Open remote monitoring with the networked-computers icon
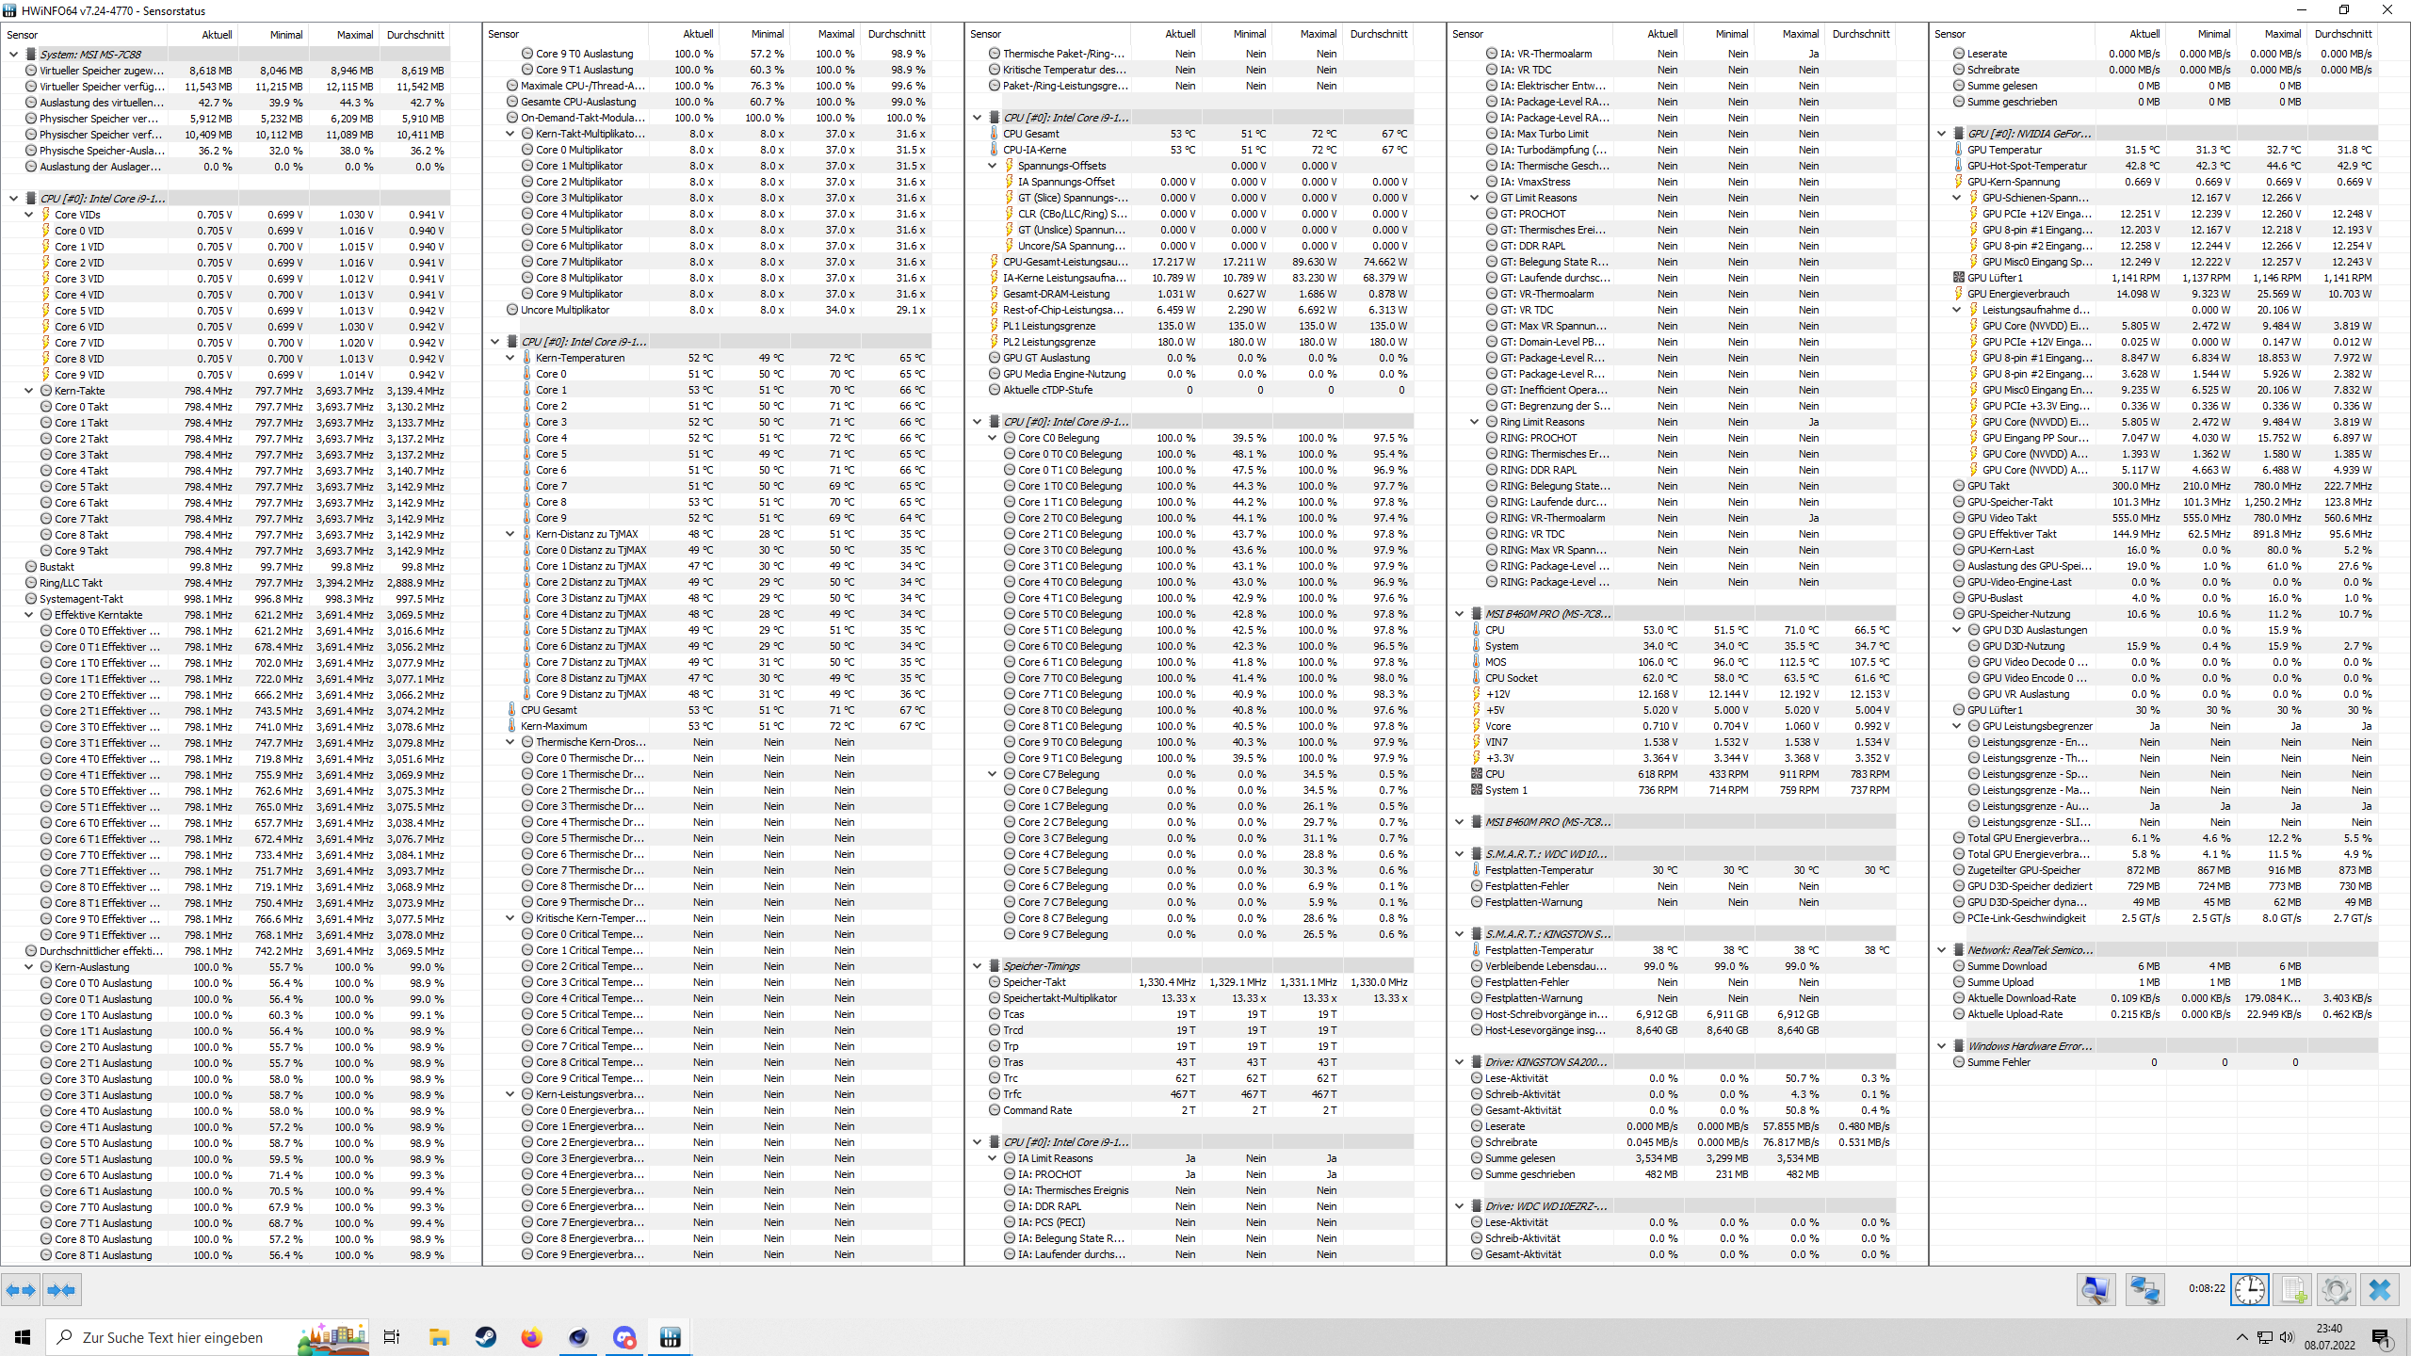 (2145, 1290)
